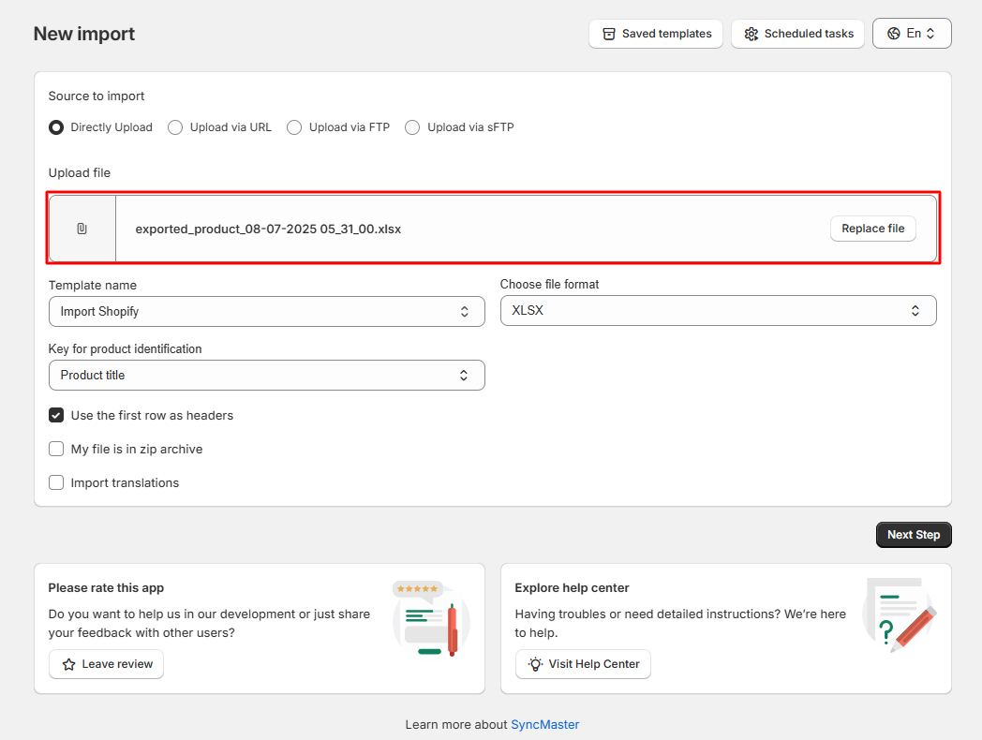This screenshot has width=982, height=740.
Task: Select Upload via sFTP option
Action: point(412,127)
